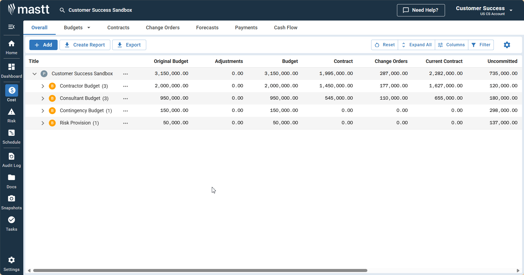
Task: Collapse the Customer Success Sandbox row
Action: pos(35,74)
